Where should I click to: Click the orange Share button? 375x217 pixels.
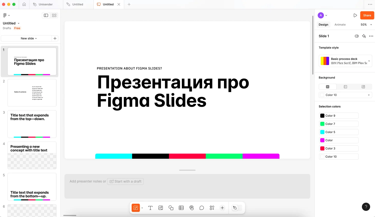[367, 15]
